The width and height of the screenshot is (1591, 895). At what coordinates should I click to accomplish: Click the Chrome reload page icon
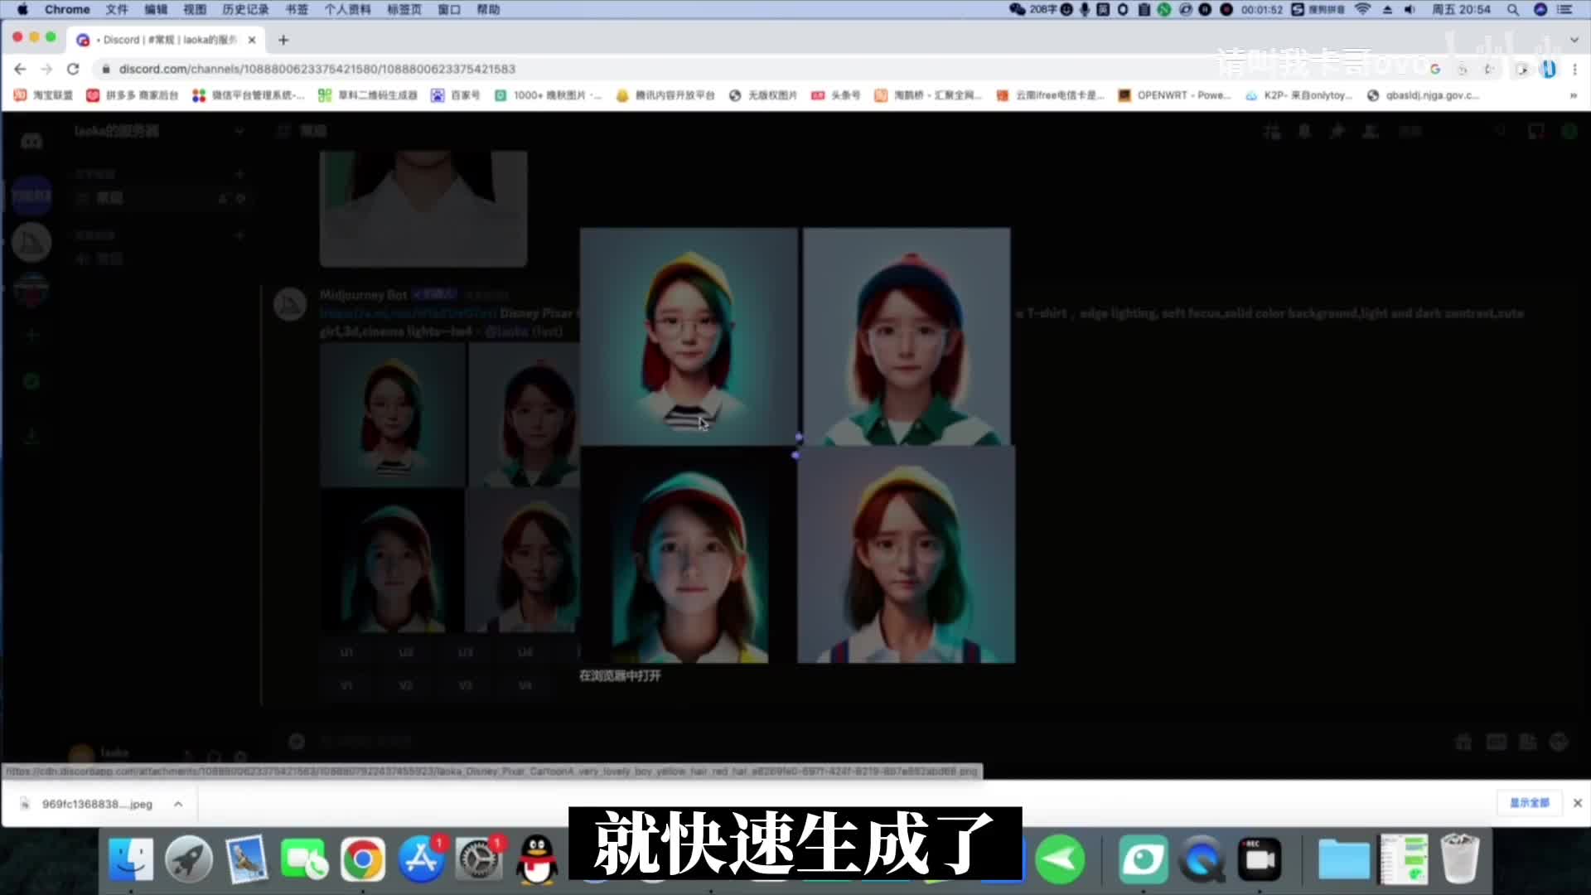click(x=73, y=69)
